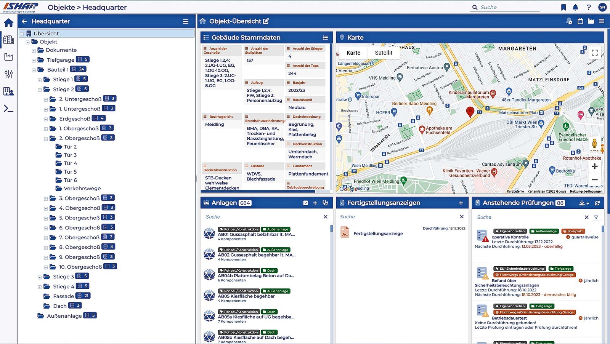Refresh the Anstehende Prüfungen list
The image size is (610, 344).
coord(597,203)
